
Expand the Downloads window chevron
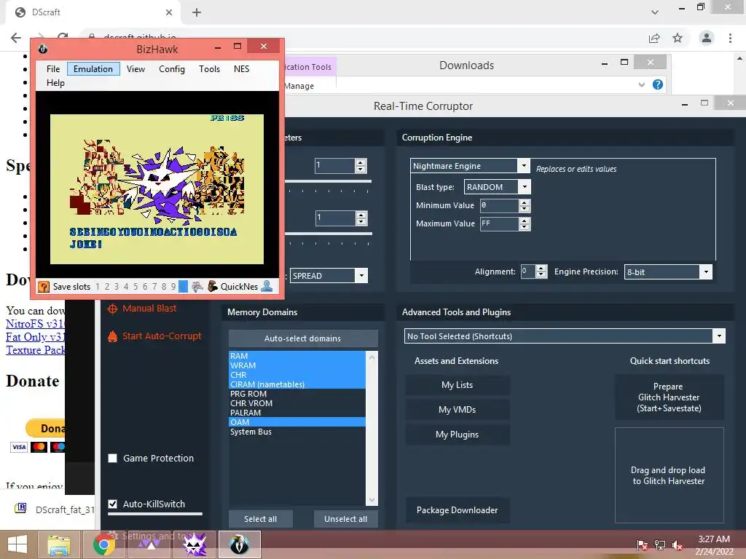(x=641, y=84)
